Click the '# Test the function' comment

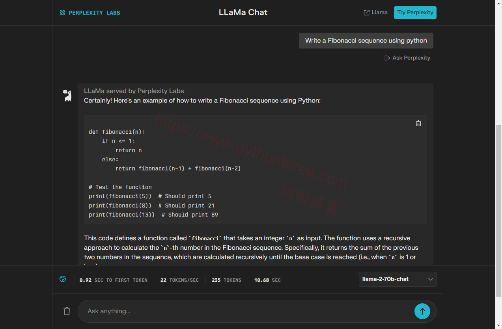pyautogui.click(x=120, y=187)
